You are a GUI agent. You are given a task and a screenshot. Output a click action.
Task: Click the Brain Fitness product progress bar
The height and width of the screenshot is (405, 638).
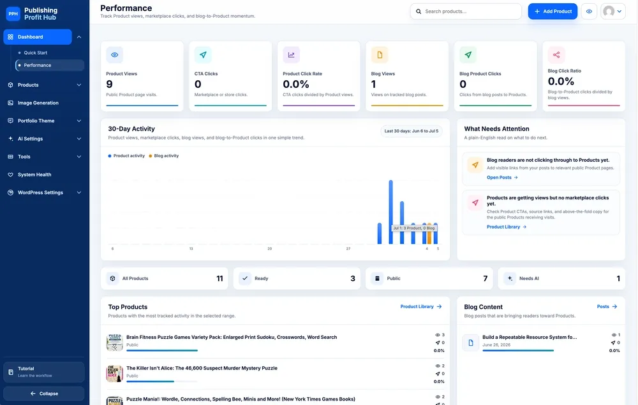162,350
